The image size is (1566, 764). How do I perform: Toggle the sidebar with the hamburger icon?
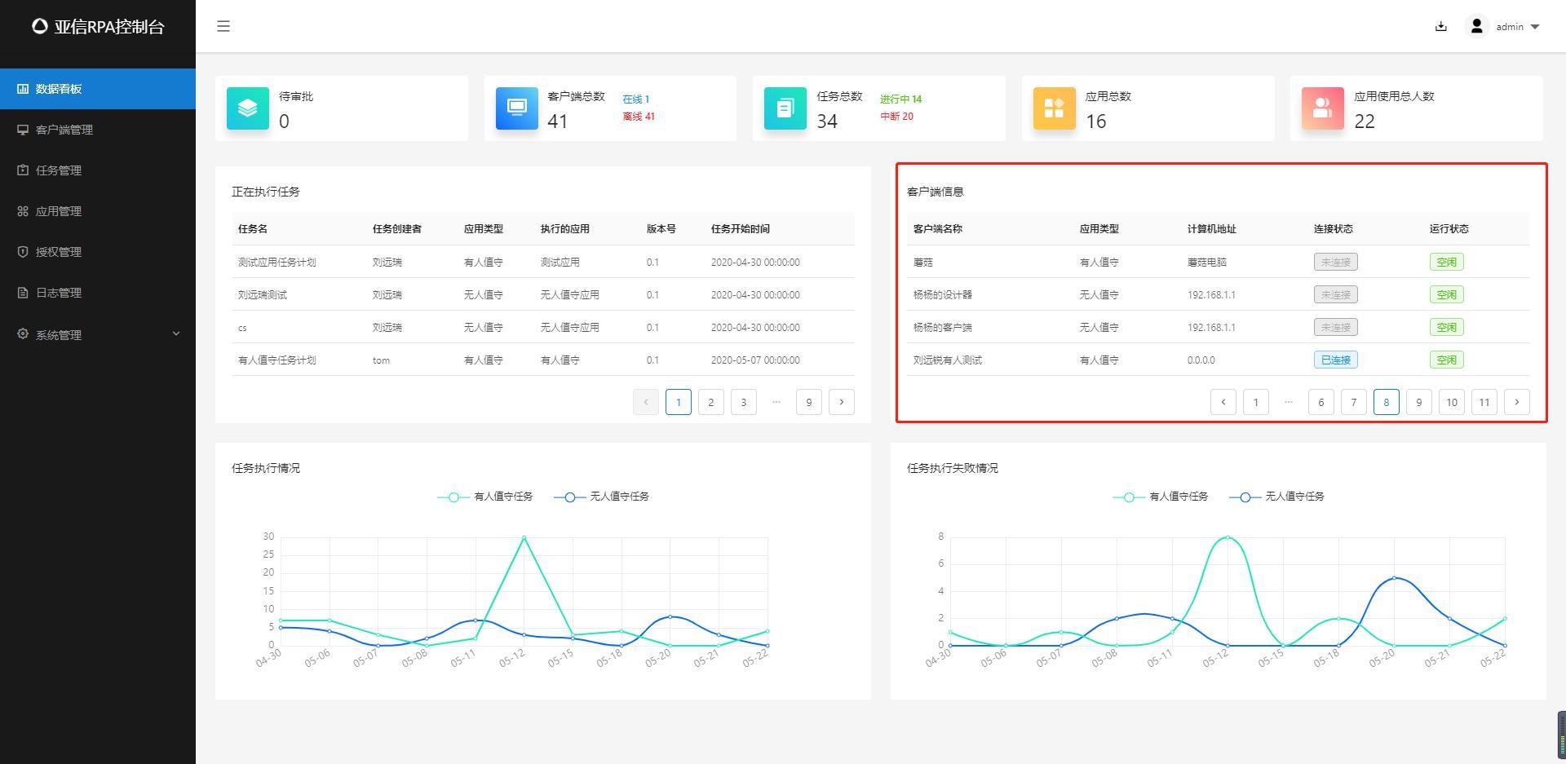tap(223, 26)
